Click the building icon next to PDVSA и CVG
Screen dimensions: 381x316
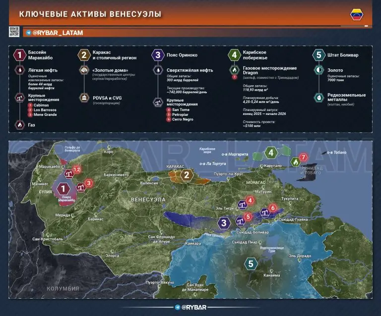(x=84, y=98)
